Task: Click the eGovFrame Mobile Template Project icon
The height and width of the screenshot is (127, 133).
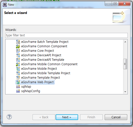Action: [18, 73]
